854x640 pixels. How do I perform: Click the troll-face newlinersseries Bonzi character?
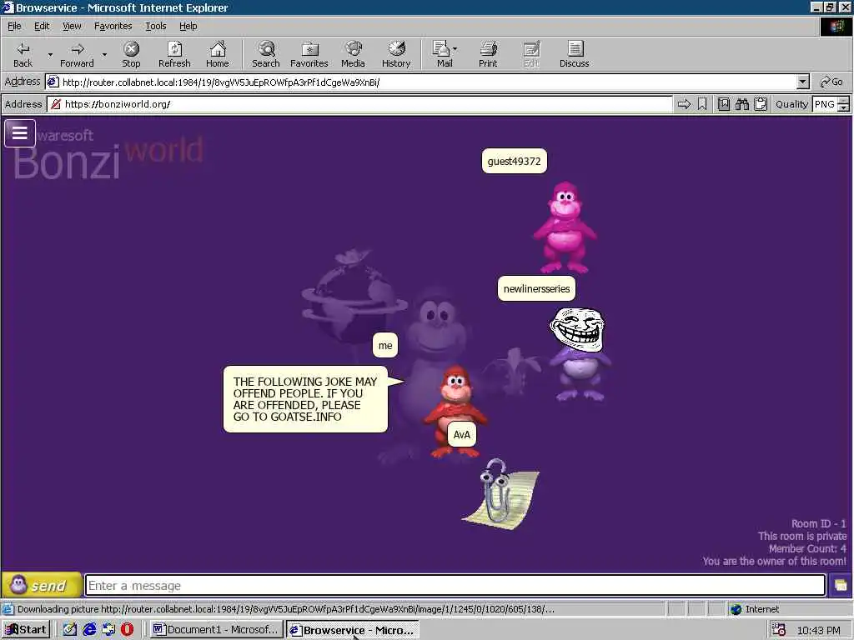(579, 353)
